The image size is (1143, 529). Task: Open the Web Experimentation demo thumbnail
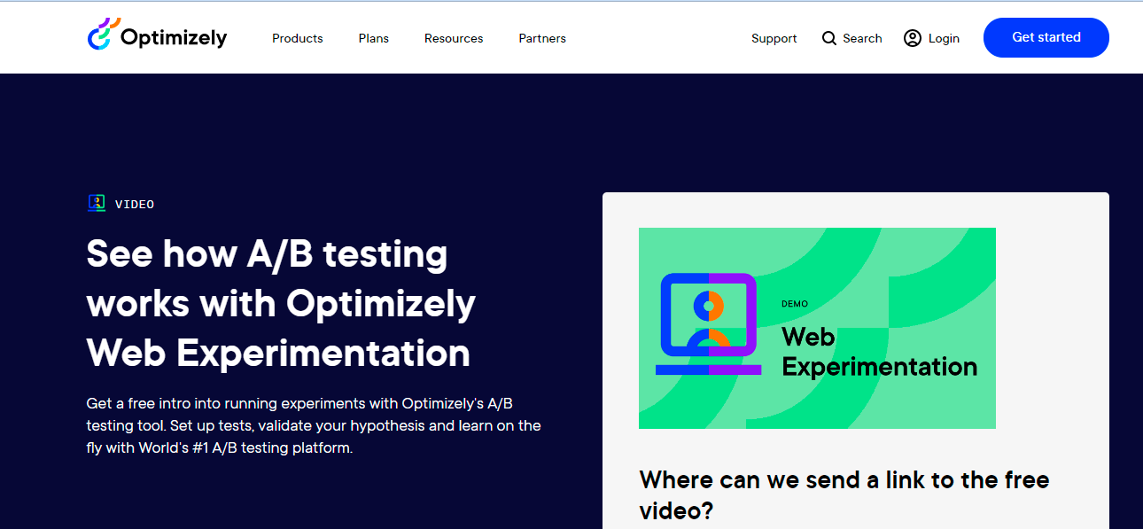(x=817, y=328)
